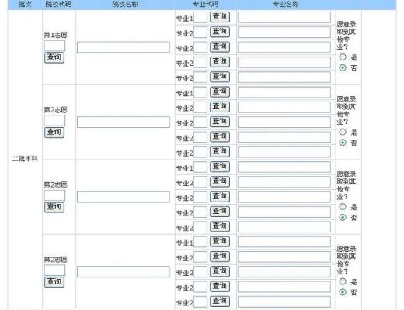Click last 专业2 code box in 第1志愿 block
404x310 pixels.
[200, 77]
